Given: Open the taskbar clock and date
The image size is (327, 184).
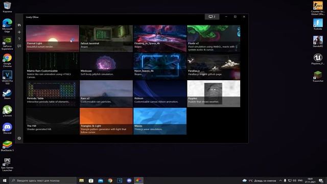Looking at the screenshot, I should 310,180.
